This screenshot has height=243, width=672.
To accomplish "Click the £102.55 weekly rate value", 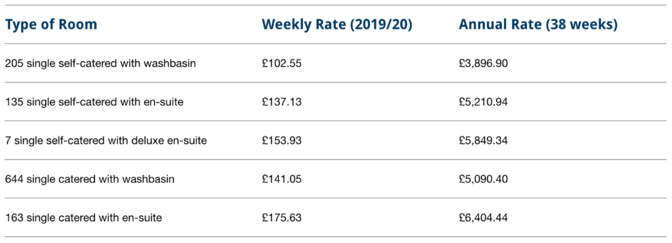I will 282,63.
